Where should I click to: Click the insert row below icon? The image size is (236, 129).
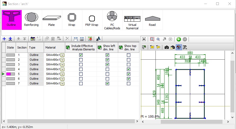(10, 39)
